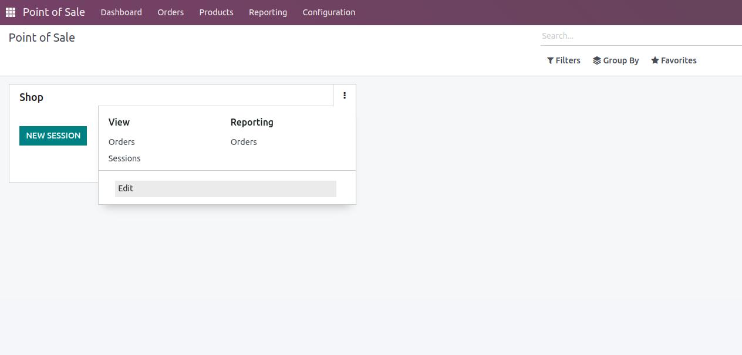Select Sessions under the View heading

tap(124, 158)
